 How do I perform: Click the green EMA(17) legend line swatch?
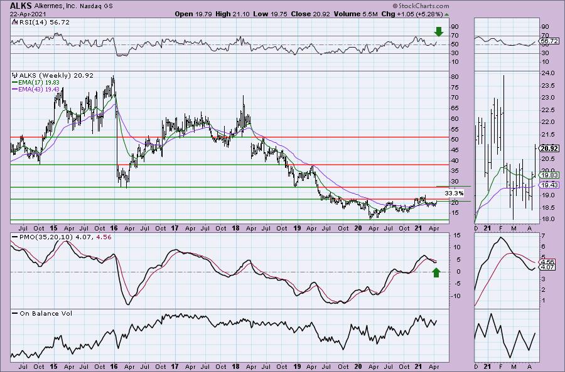pos(15,82)
